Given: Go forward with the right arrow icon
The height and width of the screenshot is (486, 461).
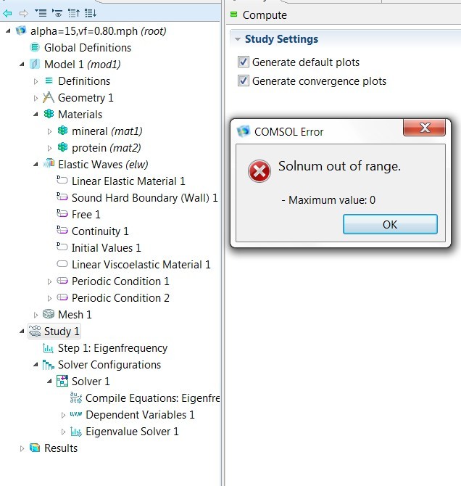Looking at the screenshot, I should tap(23, 13).
